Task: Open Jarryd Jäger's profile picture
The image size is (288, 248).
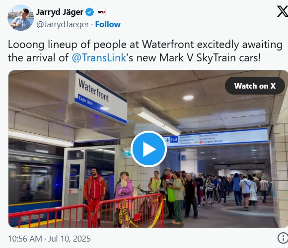Action: coord(20,18)
